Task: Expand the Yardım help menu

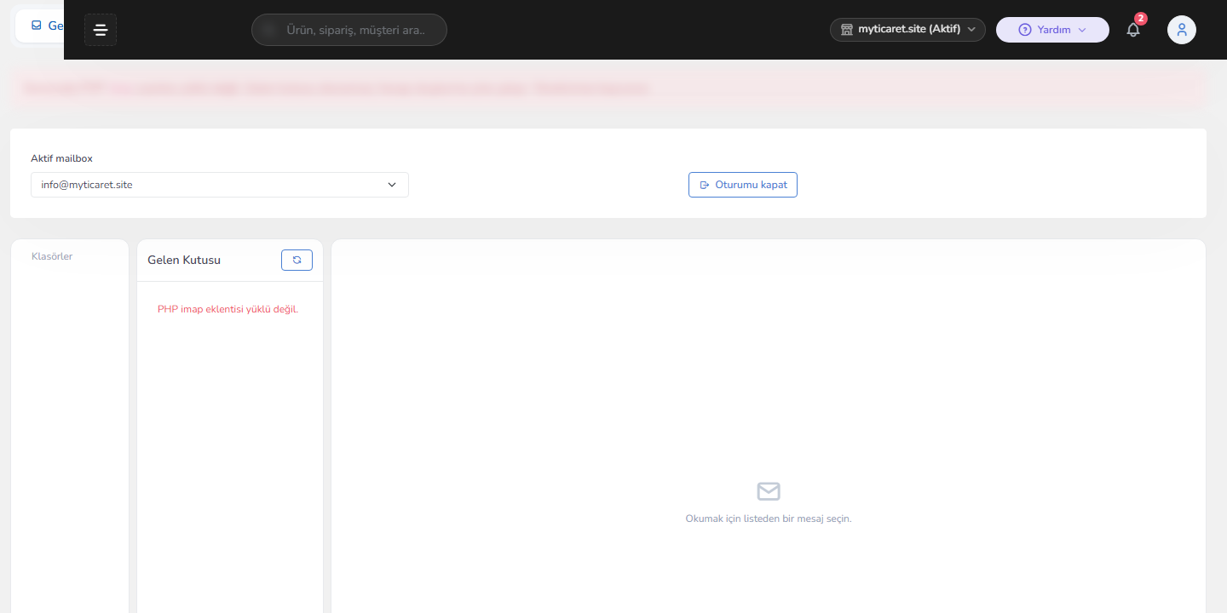Action: pos(1052,30)
